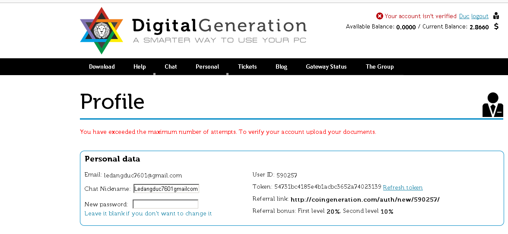Click the large profile person icon
This screenshot has width=508, height=234.
coord(492,105)
